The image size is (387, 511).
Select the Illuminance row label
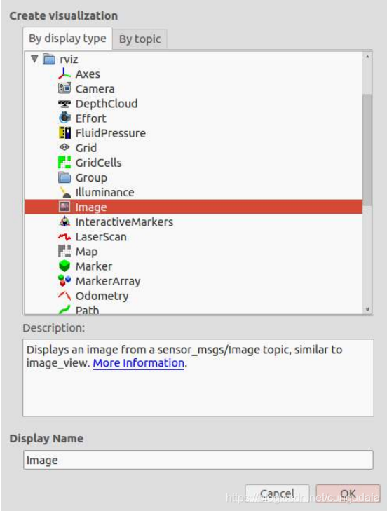(x=104, y=192)
